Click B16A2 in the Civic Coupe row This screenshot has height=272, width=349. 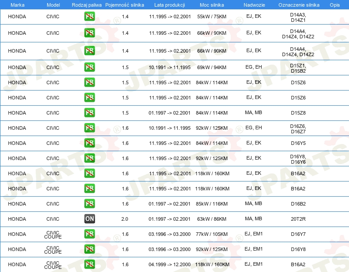(x=298, y=264)
